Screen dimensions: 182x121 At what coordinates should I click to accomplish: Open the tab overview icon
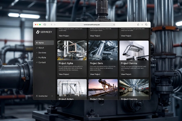[146, 25]
